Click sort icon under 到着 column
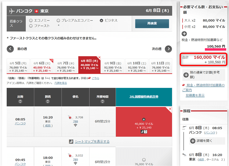Viewport: 229px width, 166px height. [48, 102]
